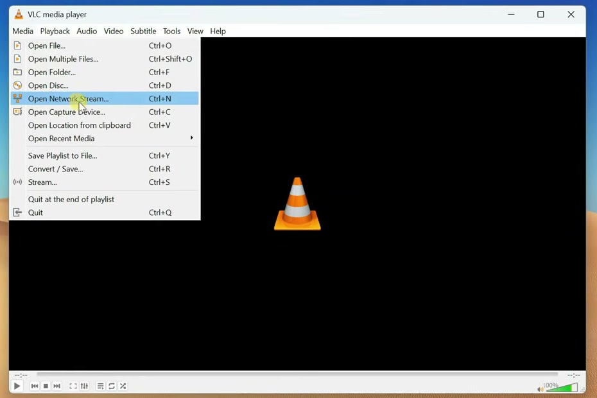
Task: Maximize the VLC media player window
Action: [541, 15]
